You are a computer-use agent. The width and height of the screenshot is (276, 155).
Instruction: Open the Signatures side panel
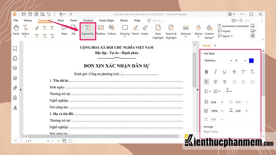coord(15,108)
